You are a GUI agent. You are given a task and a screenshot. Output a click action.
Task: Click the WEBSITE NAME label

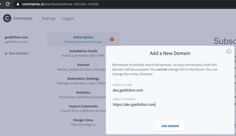click(x=122, y=85)
